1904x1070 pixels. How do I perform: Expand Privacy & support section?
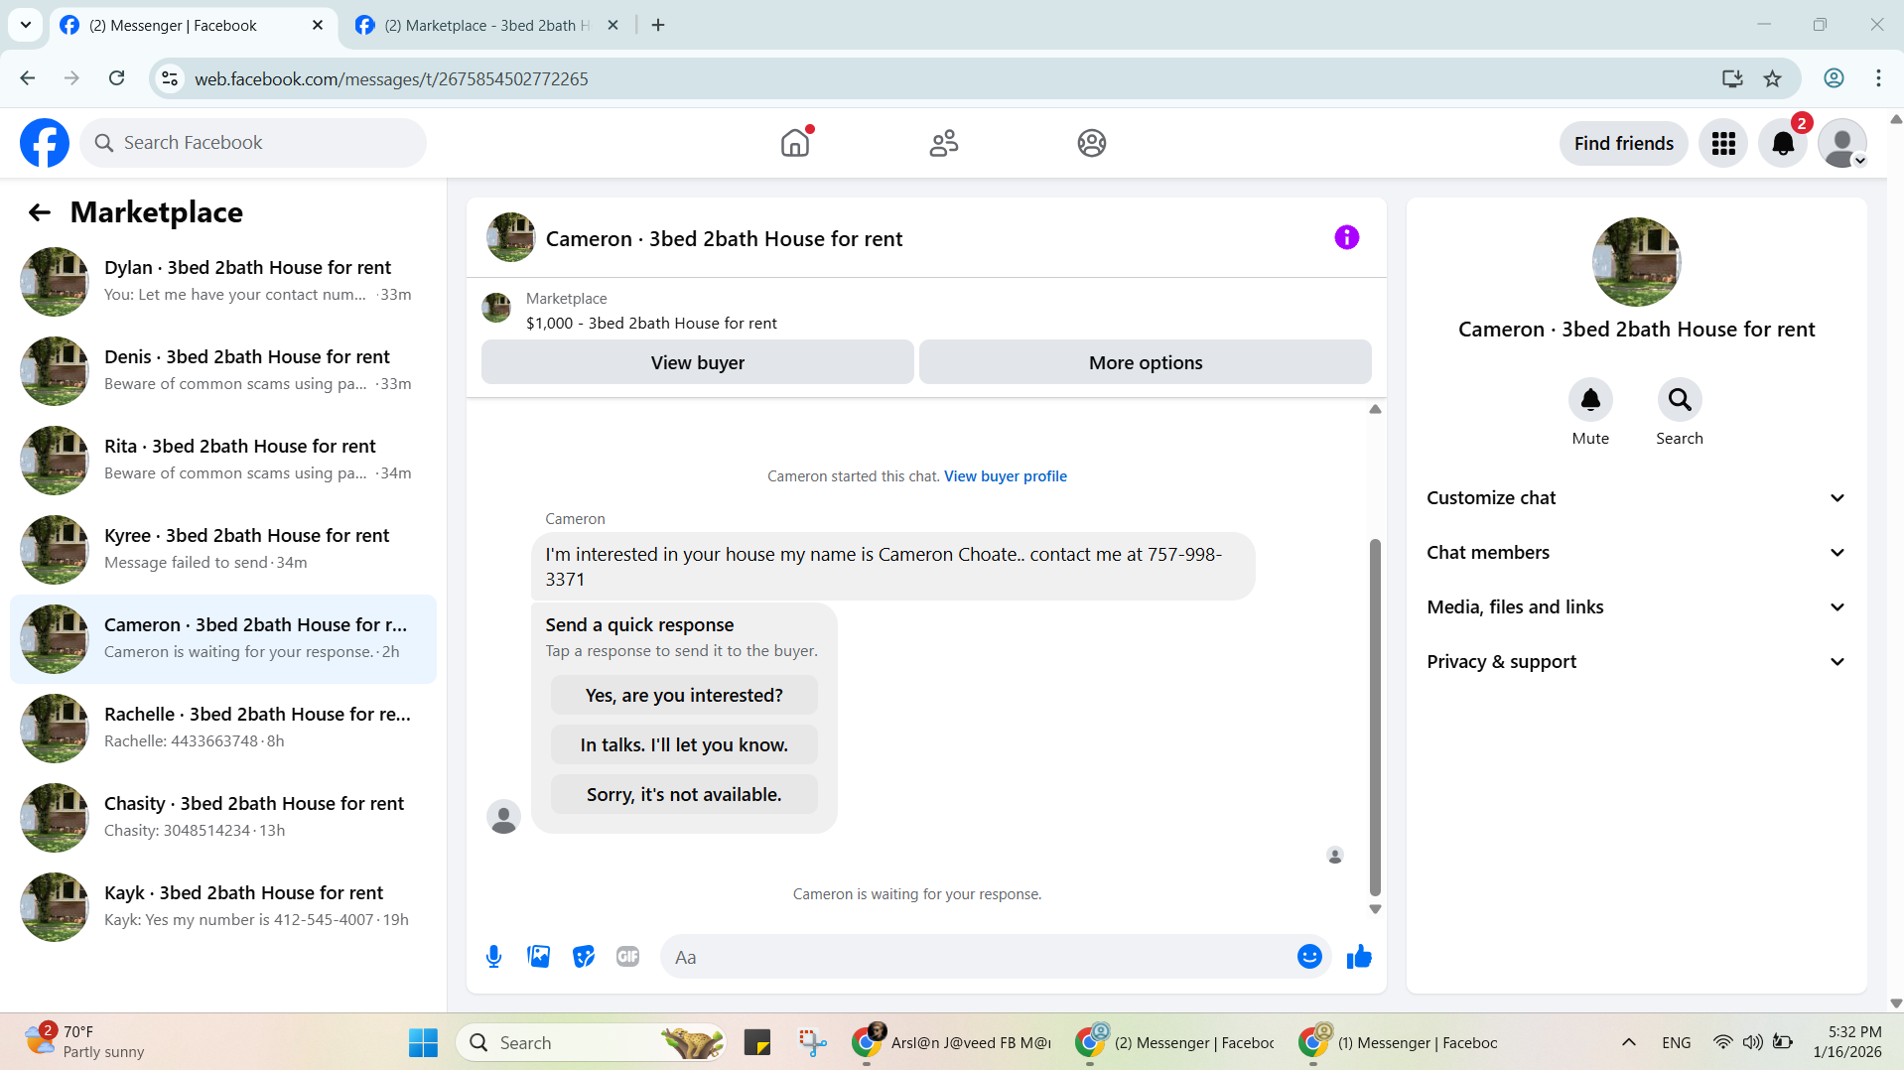(x=1636, y=662)
